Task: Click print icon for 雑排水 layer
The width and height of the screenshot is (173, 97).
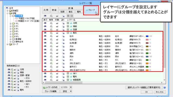Action: 57,50
